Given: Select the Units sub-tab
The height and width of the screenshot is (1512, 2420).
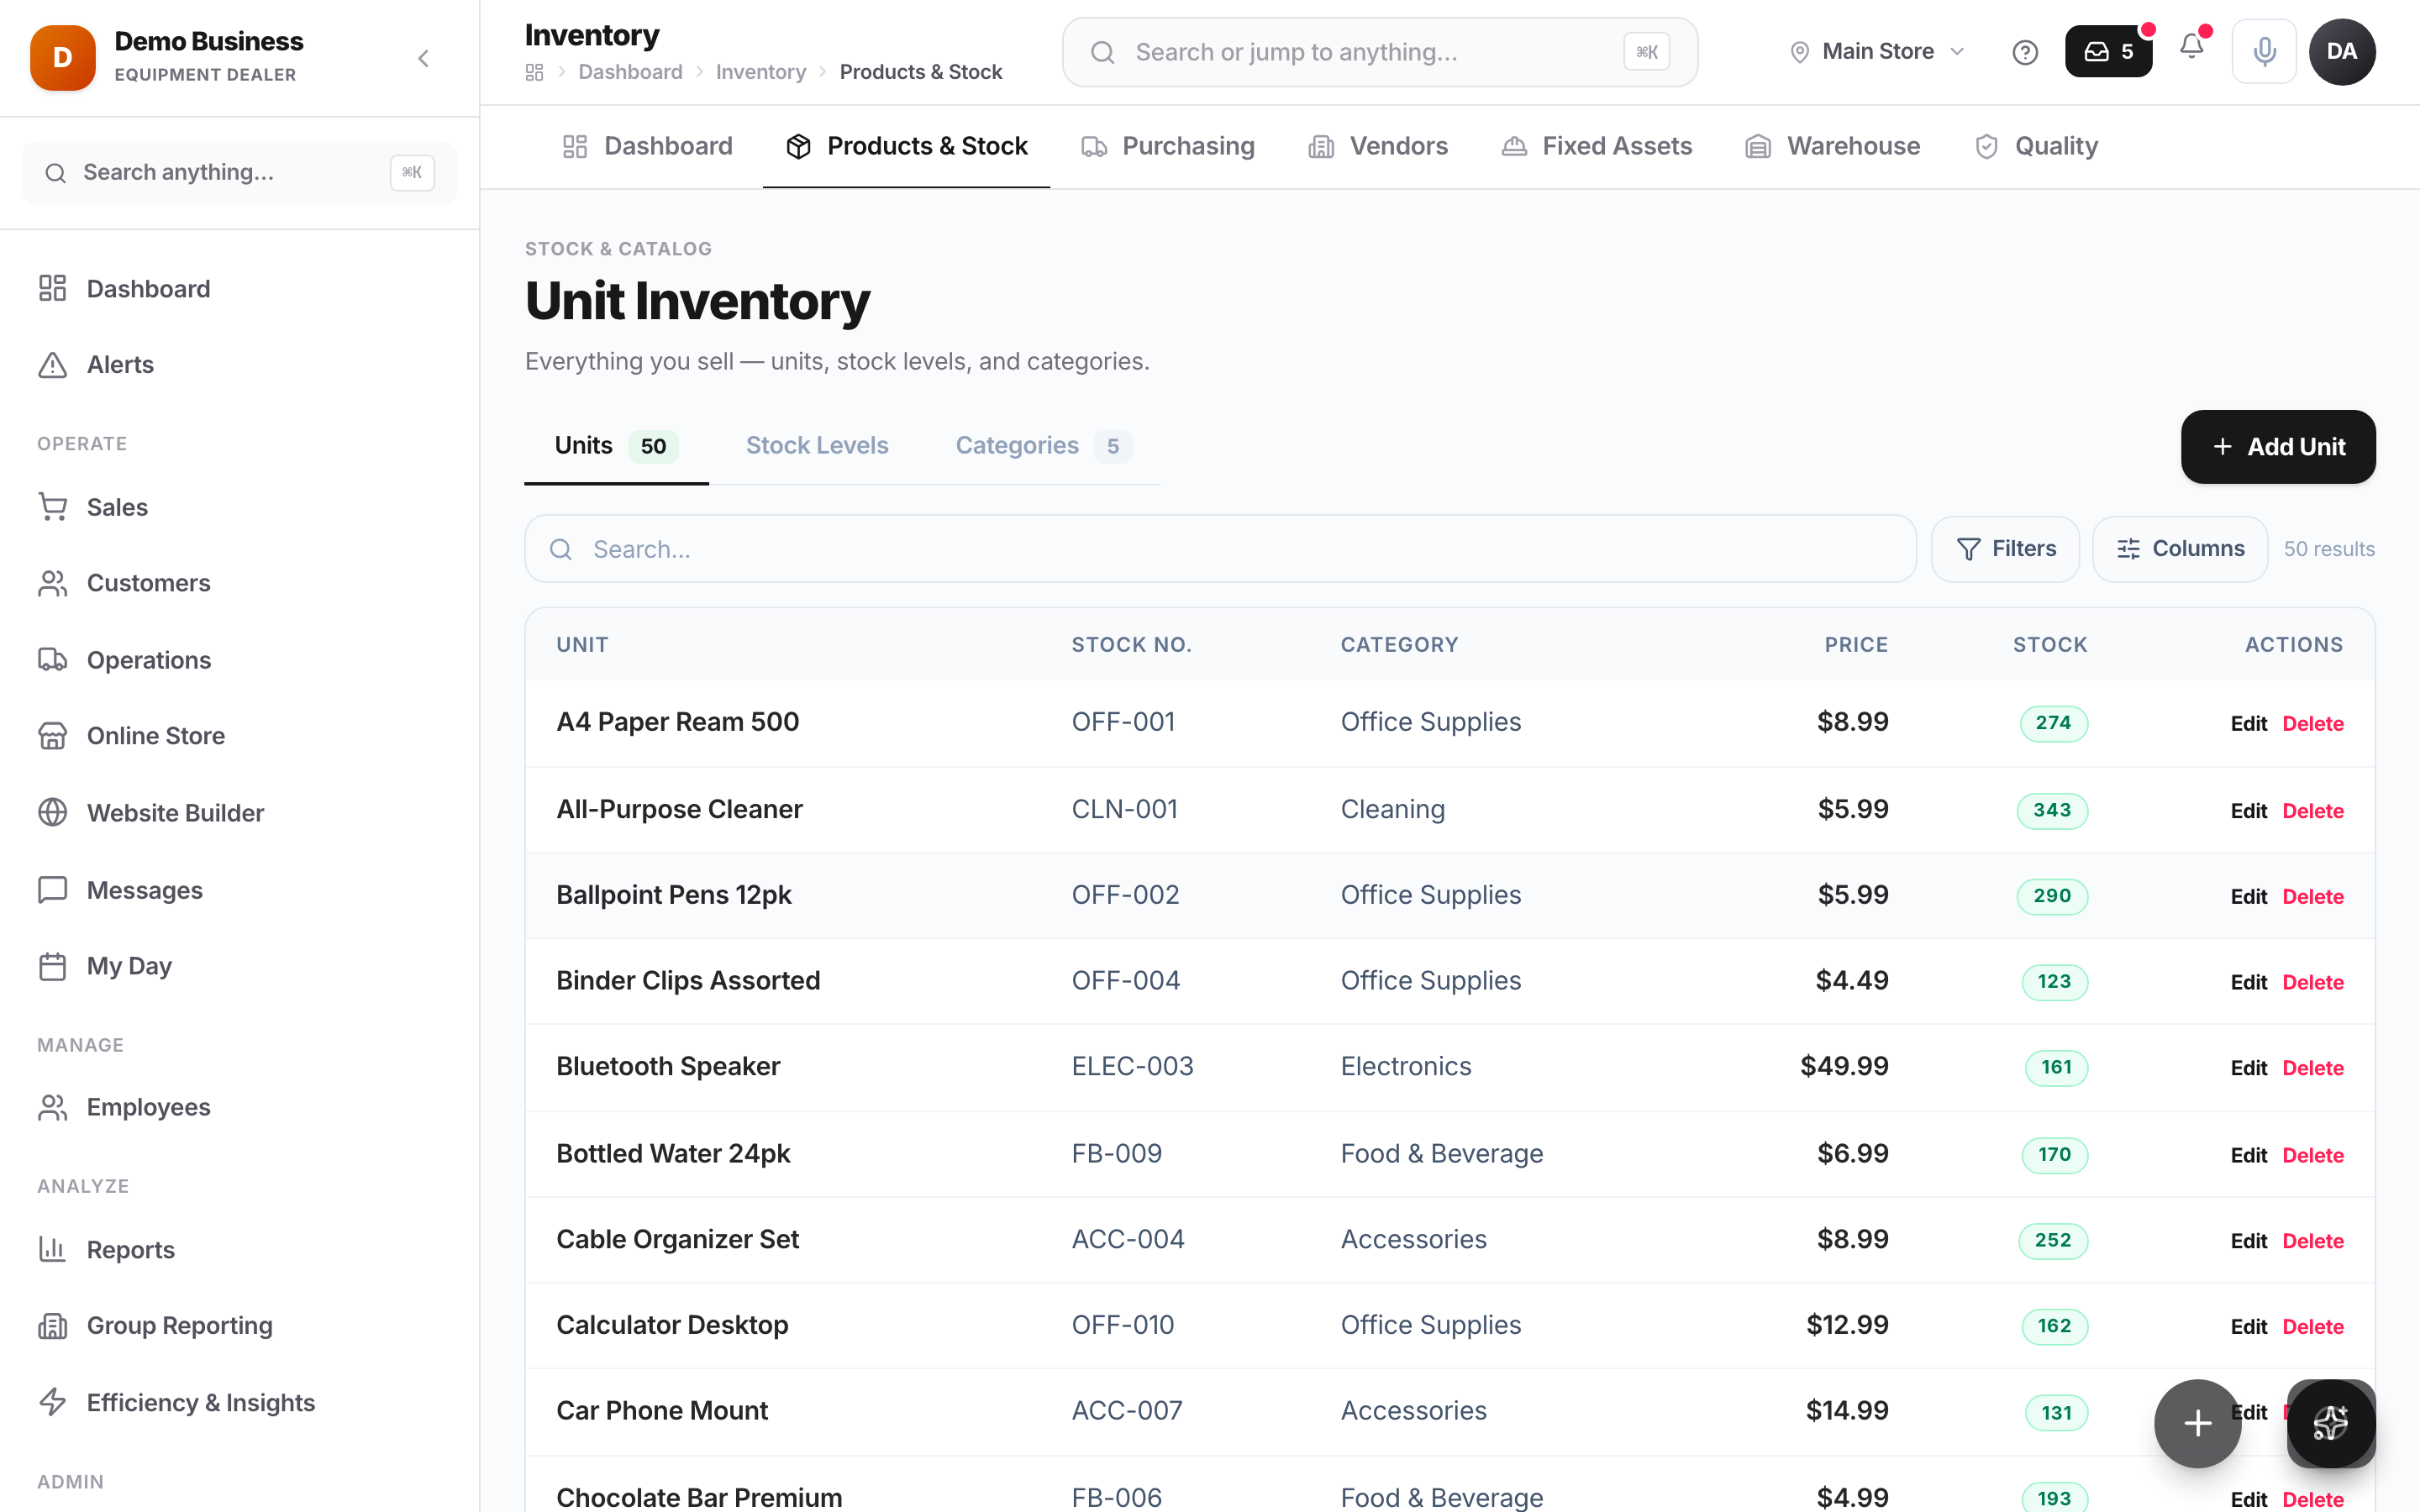Looking at the screenshot, I should 616,446.
